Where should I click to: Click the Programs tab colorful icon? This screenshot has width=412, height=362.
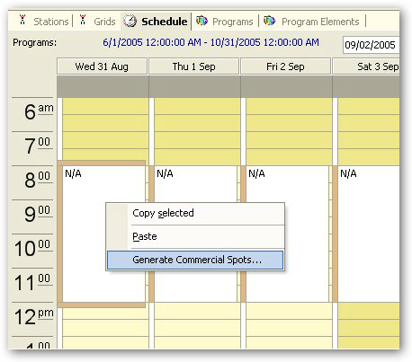coord(202,21)
